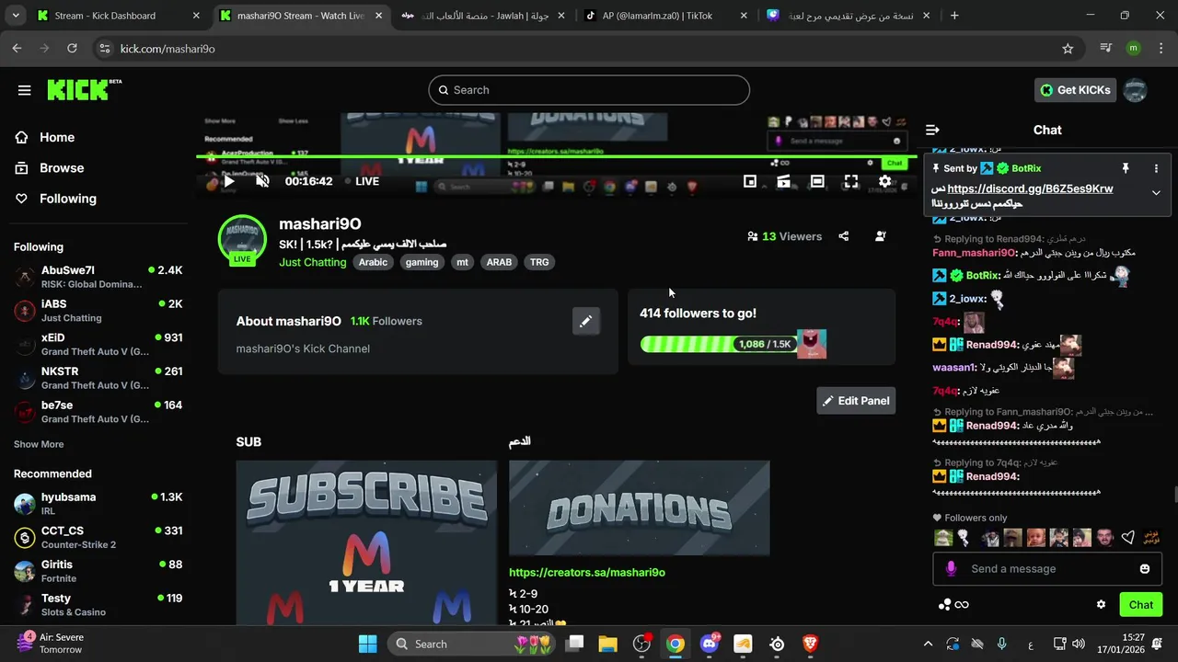The image size is (1178, 662).
Task: Open xEiD channel in Following list
Action: point(98,344)
